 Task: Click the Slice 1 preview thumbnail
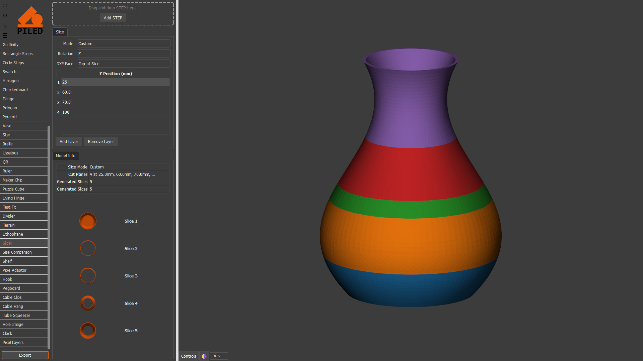click(x=88, y=221)
